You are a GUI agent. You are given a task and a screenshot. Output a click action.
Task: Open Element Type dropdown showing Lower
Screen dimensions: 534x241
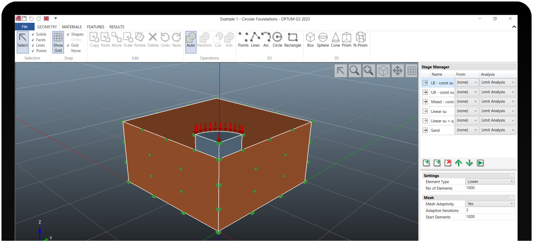pos(490,182)
